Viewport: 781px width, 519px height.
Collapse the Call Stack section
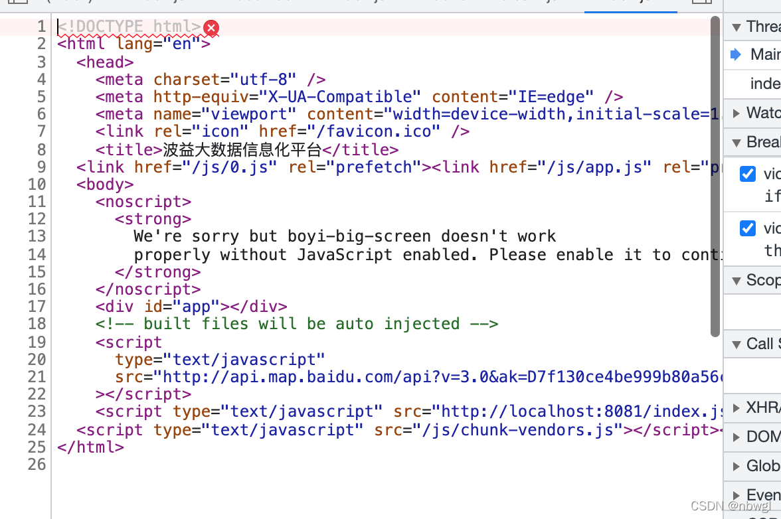[x=736, y=344]
